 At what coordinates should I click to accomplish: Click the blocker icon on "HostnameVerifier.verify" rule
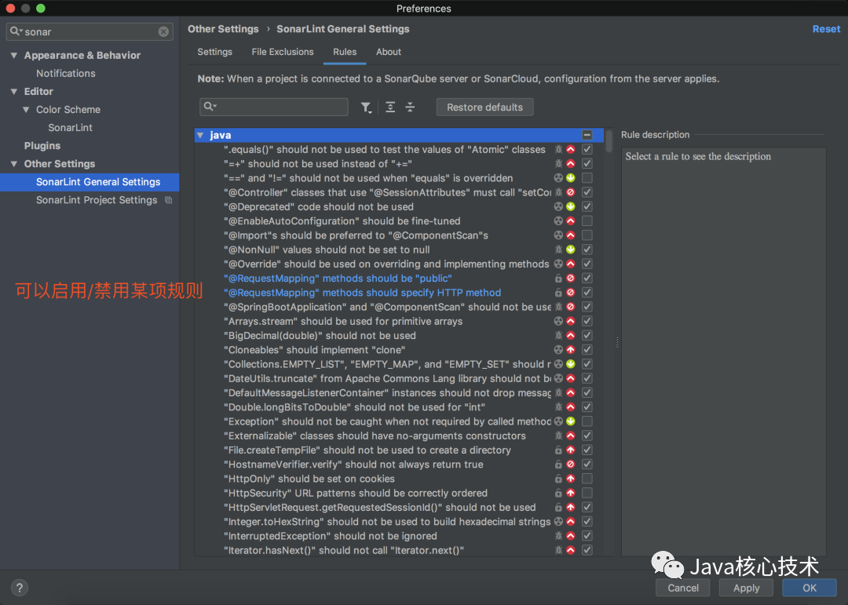click(571, 465)
